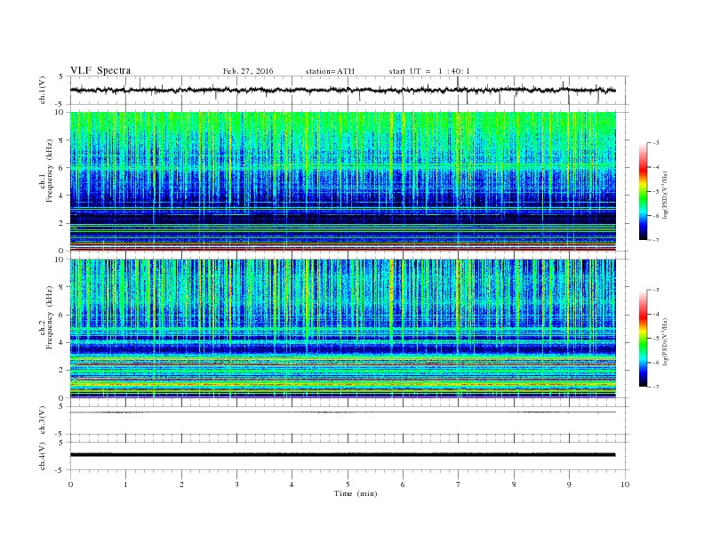Click the ch.1 spectrogram '2' kHz tick label
The image size is (704, 544).
coord(62,223)
